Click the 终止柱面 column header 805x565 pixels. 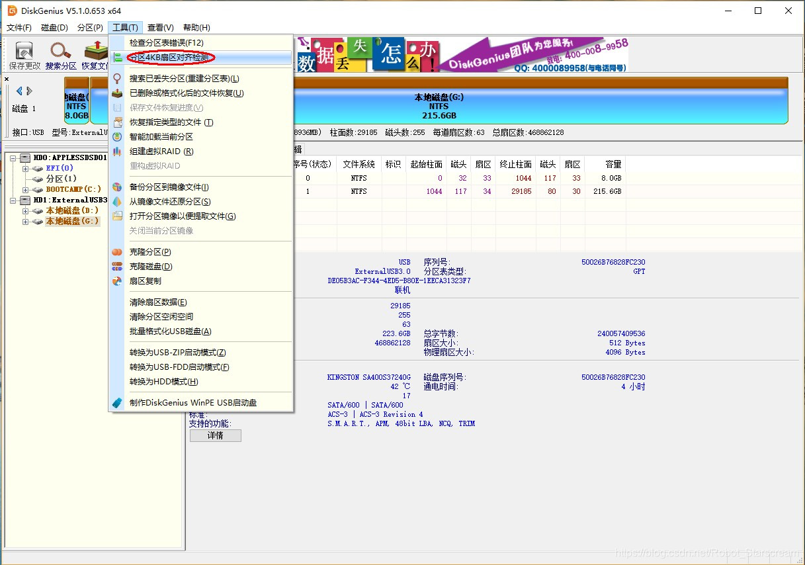click(515, 164)
